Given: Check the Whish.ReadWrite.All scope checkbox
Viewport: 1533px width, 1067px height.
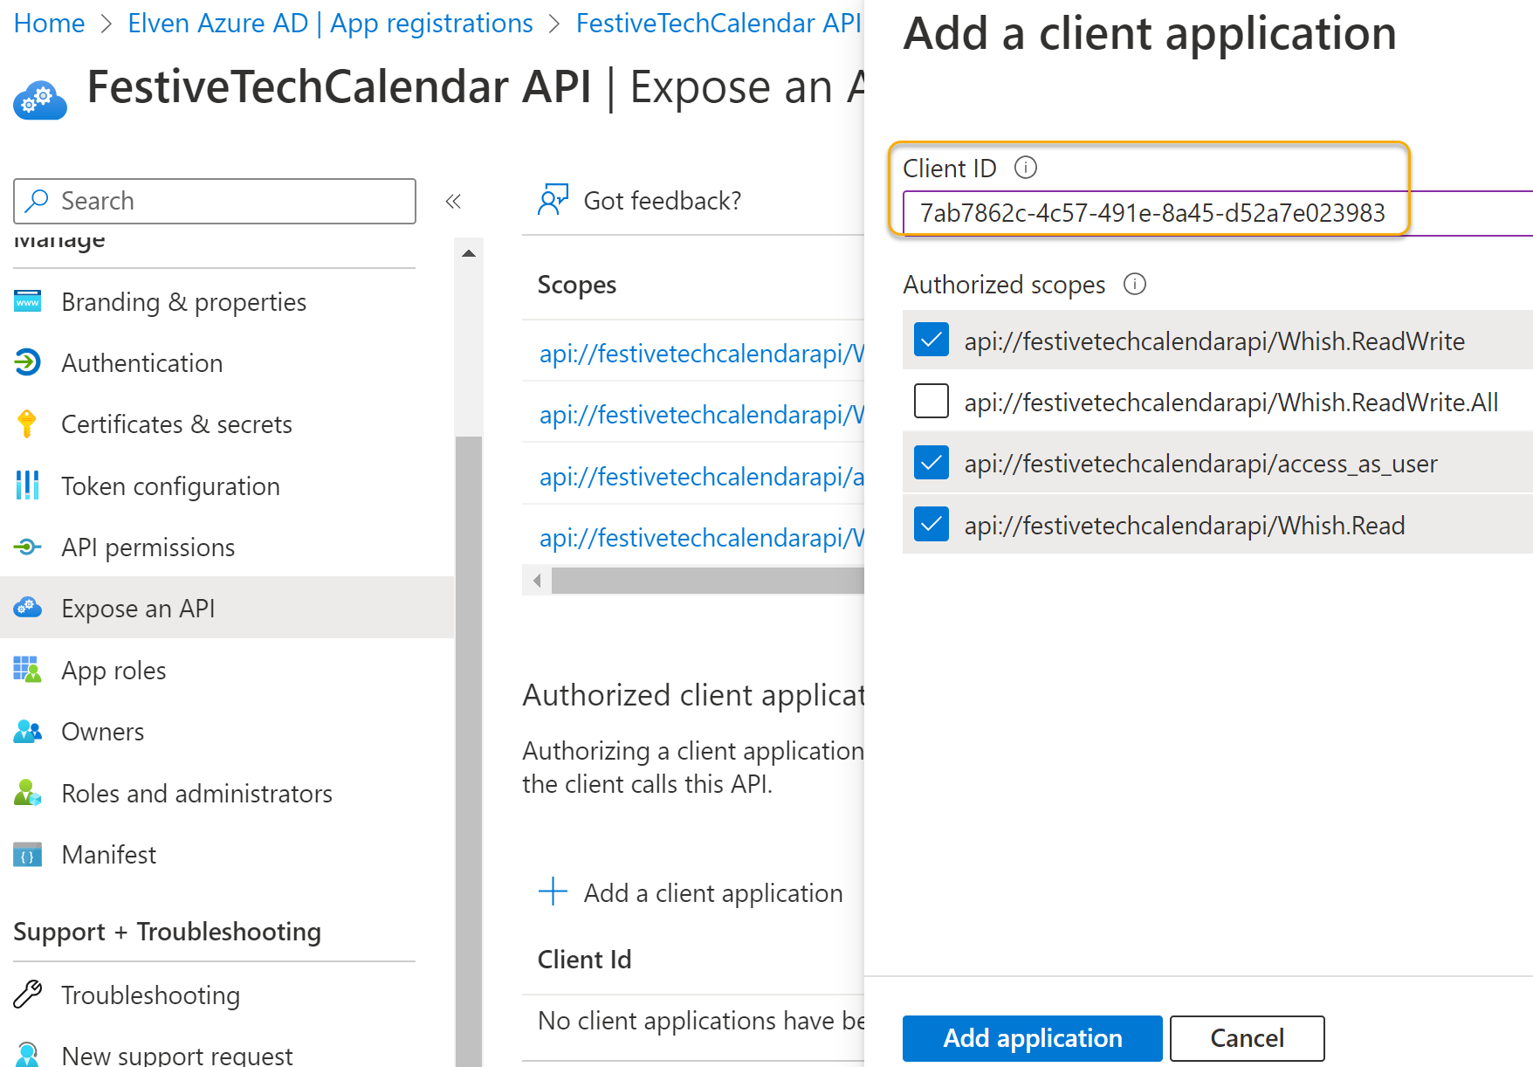Looking at the screenshot, I should 931,402.
